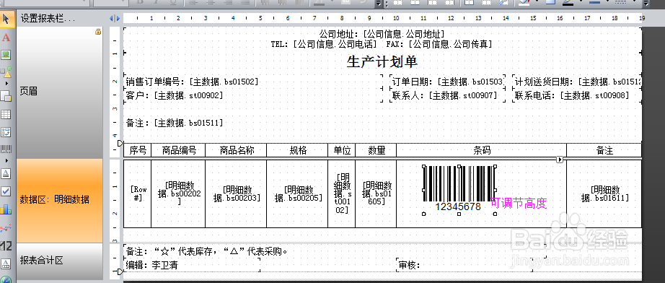Select the 页眉 page header band
This screenshot has height=283, width=665.
[x=60, y=92]
